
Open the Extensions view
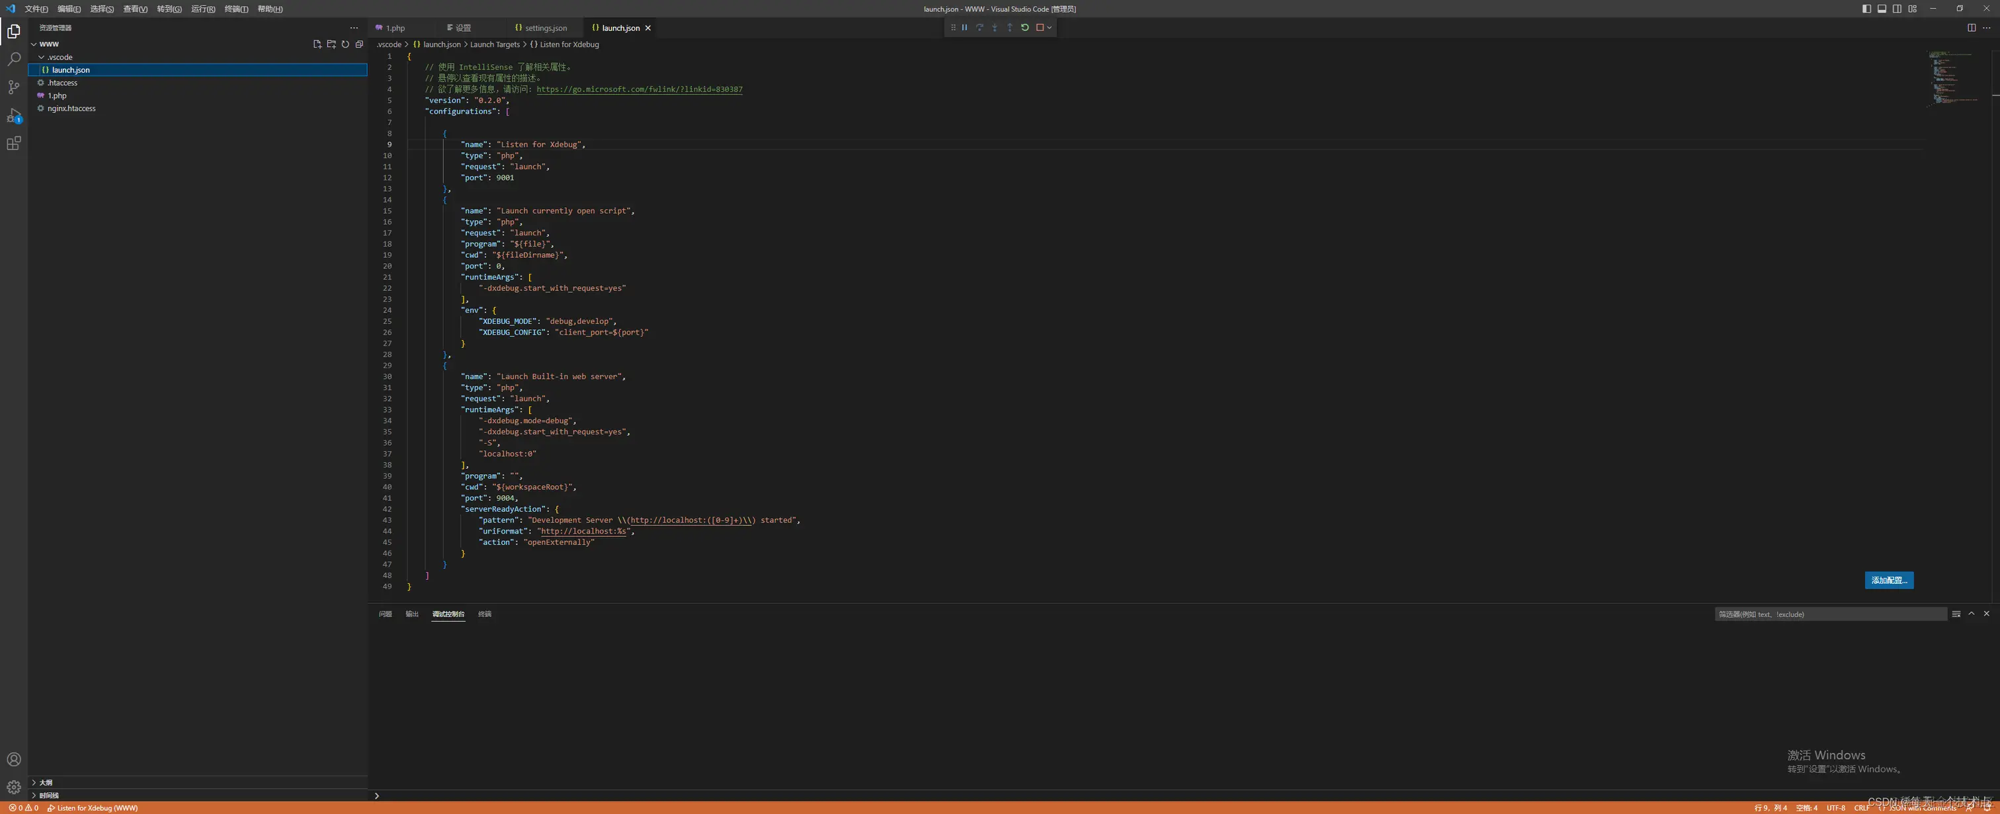click(x=13, y=143)
